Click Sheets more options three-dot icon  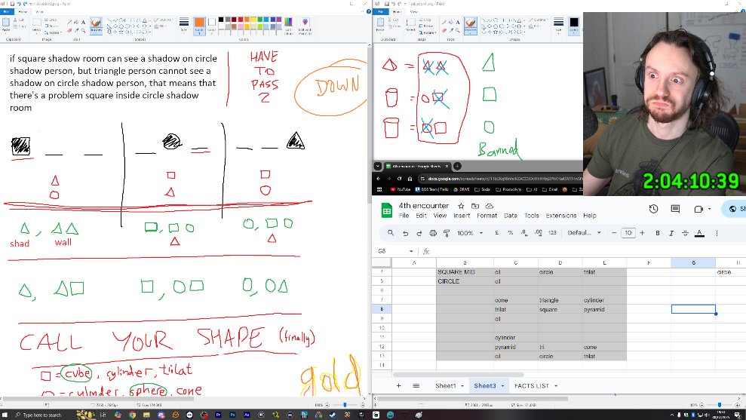tap(717, 233)
